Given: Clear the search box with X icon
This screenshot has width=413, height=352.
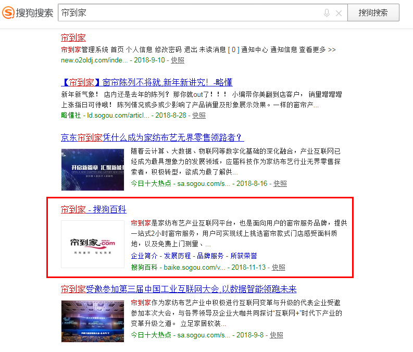Looking at the screenshot, I should tap(339, 13).
